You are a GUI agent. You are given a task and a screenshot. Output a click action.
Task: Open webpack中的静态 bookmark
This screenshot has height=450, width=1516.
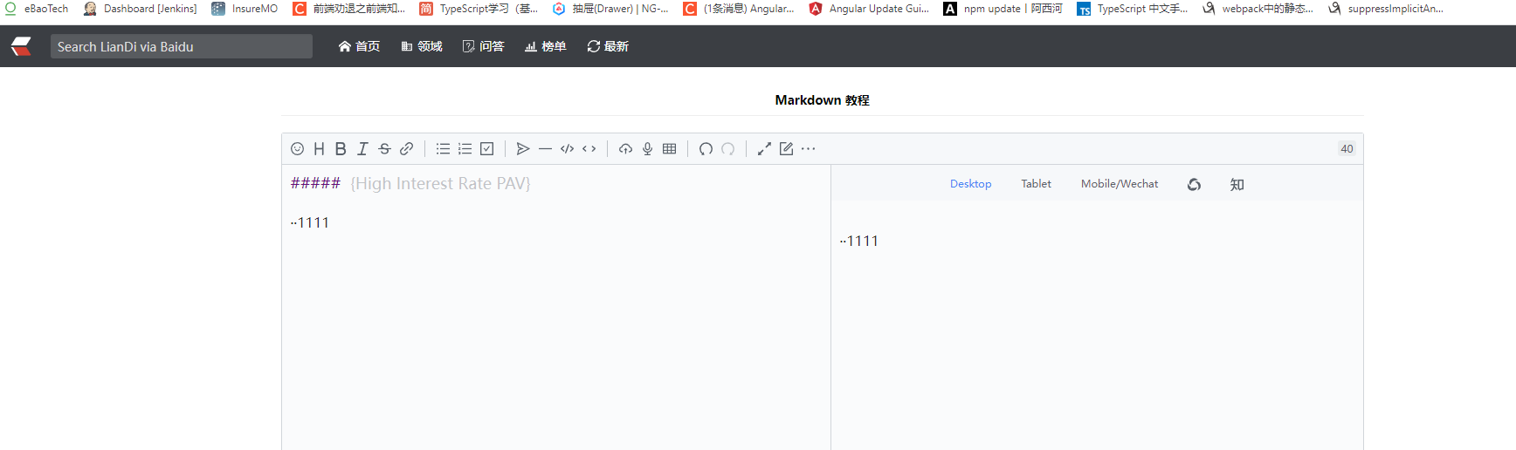(x=1258, y=9)
